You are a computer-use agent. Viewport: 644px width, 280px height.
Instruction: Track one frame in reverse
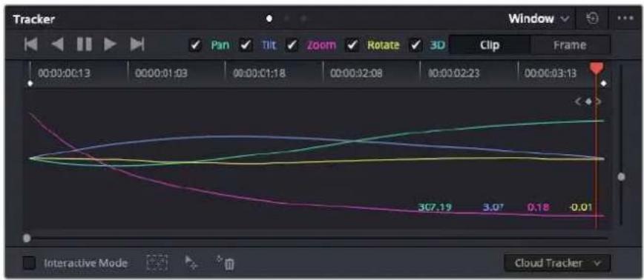pyautogui.click(x=58, y=44)
